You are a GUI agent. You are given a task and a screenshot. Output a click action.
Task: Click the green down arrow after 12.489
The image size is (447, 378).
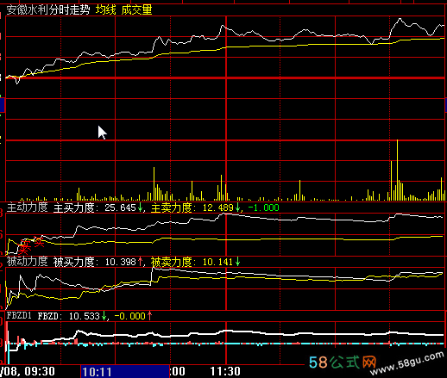click(237, 208)
